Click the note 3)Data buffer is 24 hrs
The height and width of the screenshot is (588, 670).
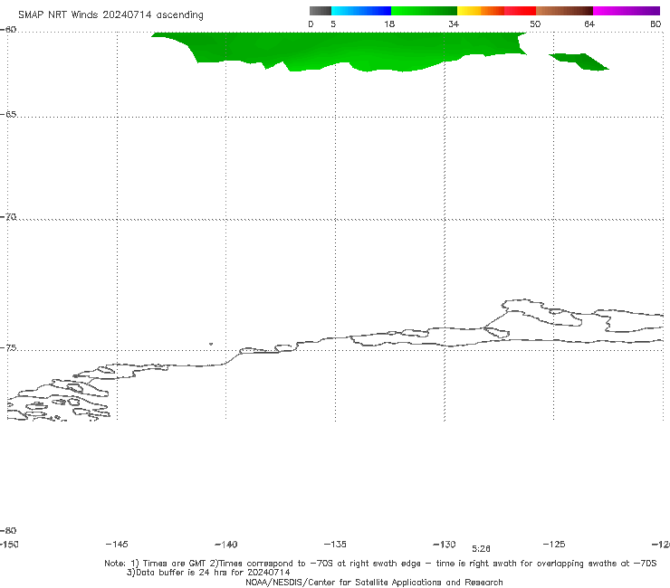(x=208, y=573)
